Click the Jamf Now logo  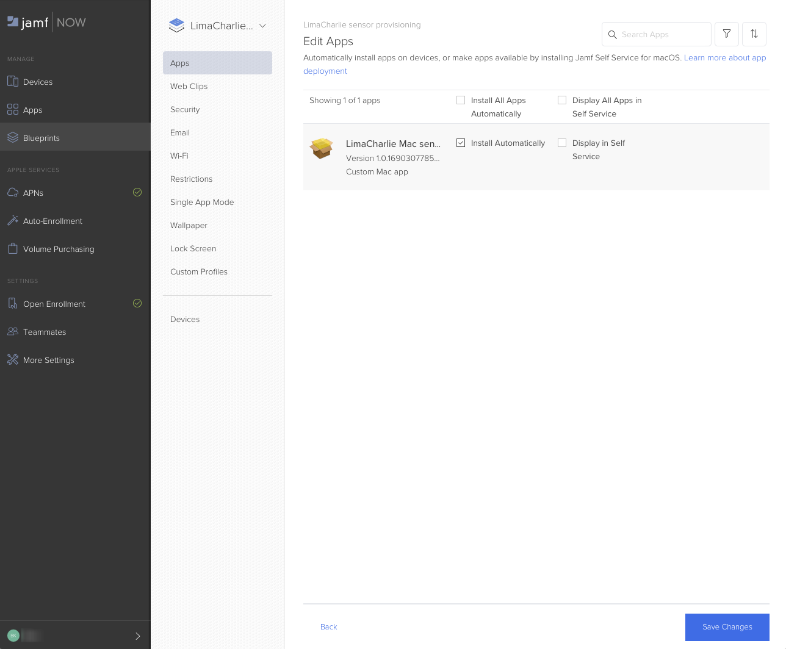[46, 23]
